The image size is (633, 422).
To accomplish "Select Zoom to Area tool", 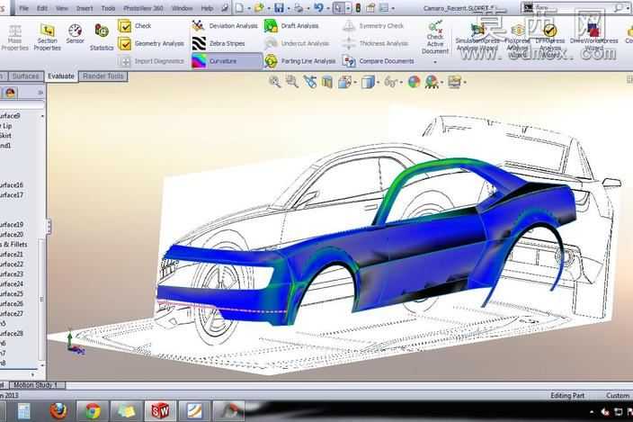I will (x=292, y=82).
